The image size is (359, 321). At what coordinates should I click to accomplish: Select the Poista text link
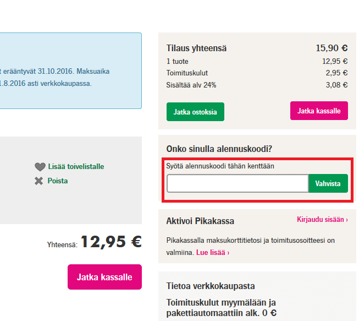[x=58, y=181]
